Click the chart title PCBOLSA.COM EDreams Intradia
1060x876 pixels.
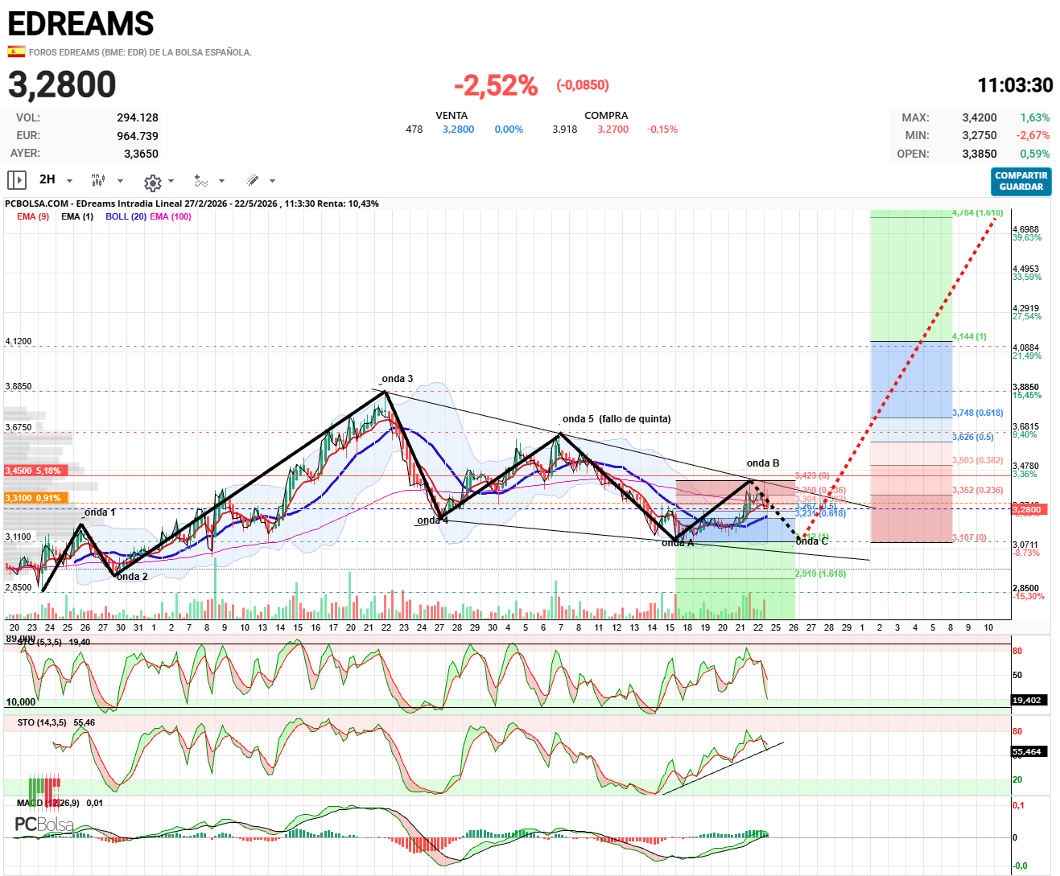point(192,204)
